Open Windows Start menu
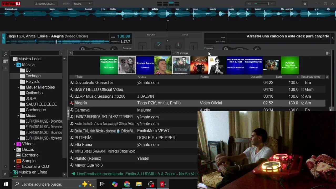 coord(6,184)
